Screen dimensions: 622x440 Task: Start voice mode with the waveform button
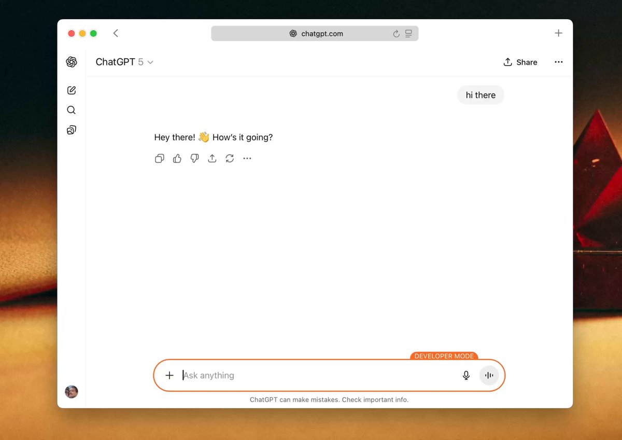(x=489, y=375)
